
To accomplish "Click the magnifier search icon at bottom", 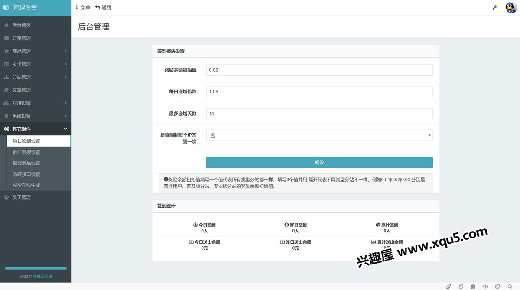I will (510, 287).
